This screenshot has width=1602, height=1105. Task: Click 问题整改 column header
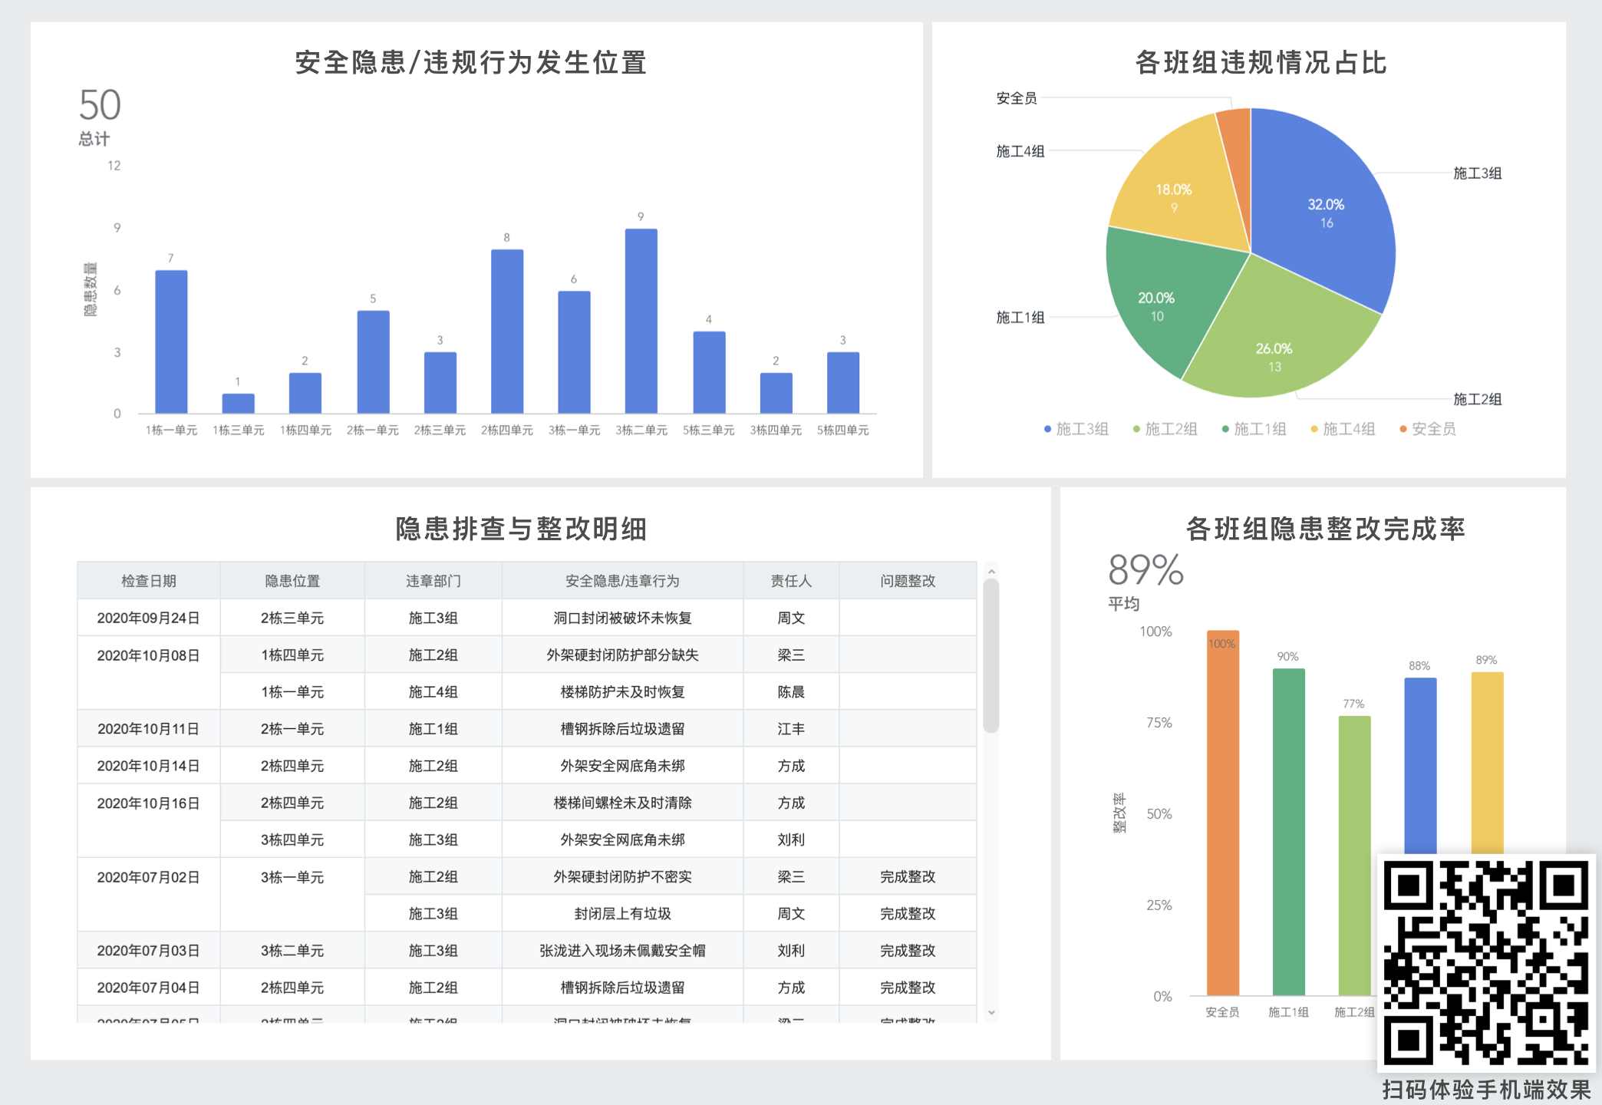908,581
